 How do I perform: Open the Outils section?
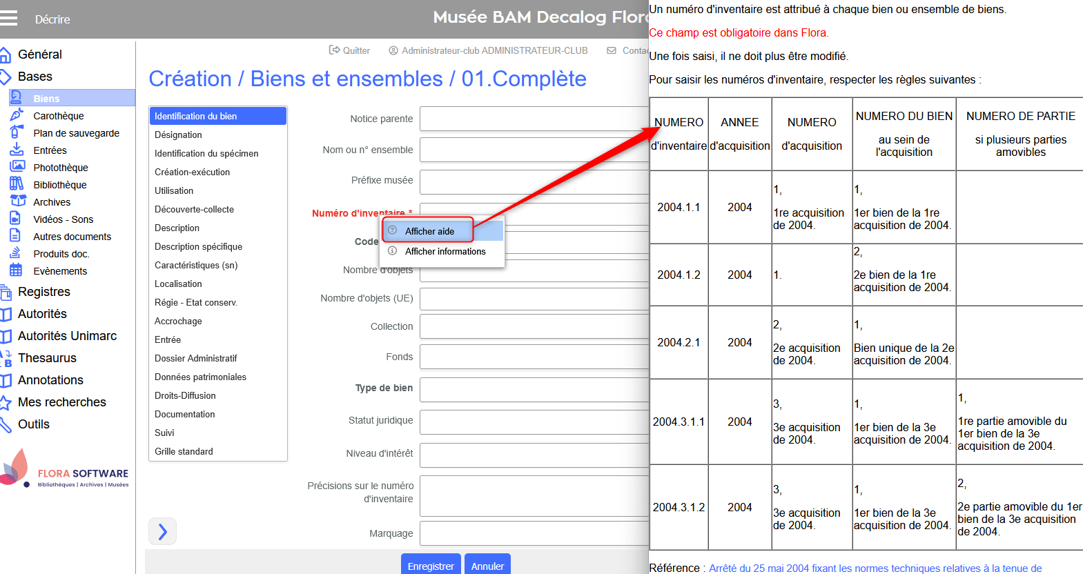click(x=33, y=424)
